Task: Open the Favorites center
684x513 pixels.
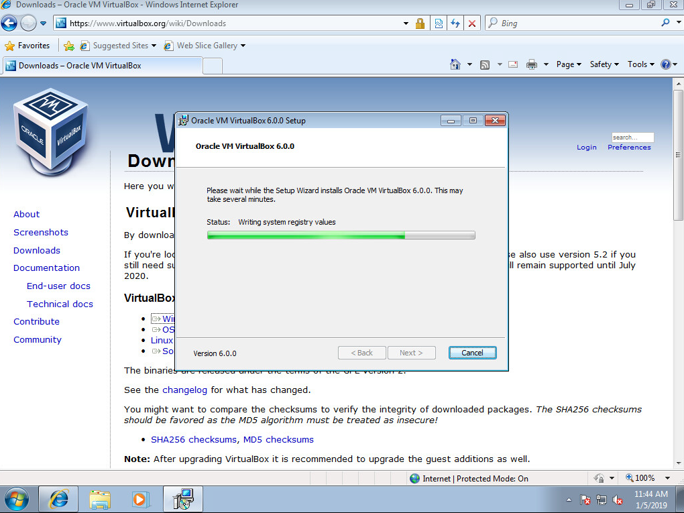Action: point(27,46)
